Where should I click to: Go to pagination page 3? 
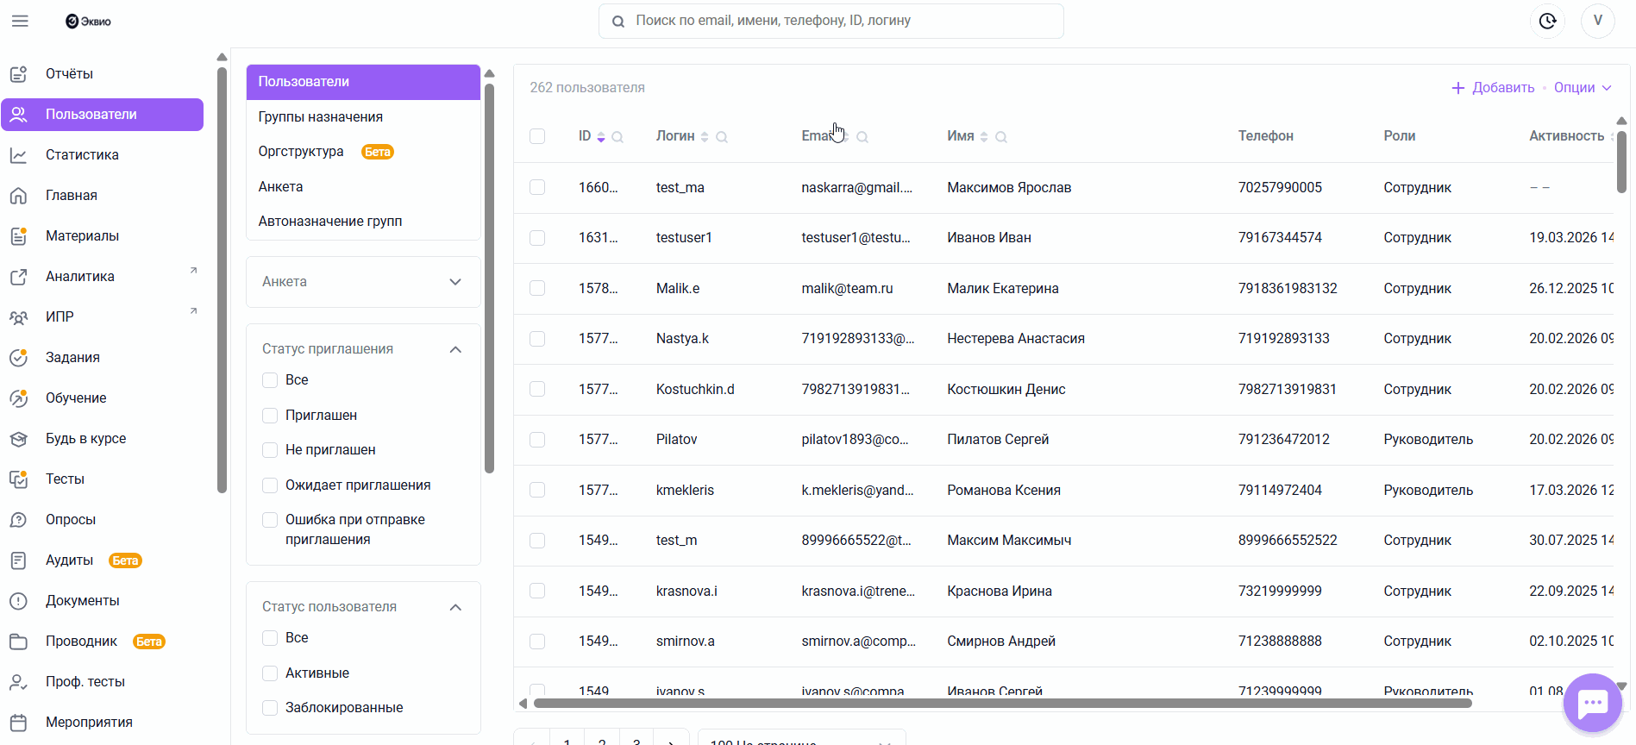(x=636, y=739)
